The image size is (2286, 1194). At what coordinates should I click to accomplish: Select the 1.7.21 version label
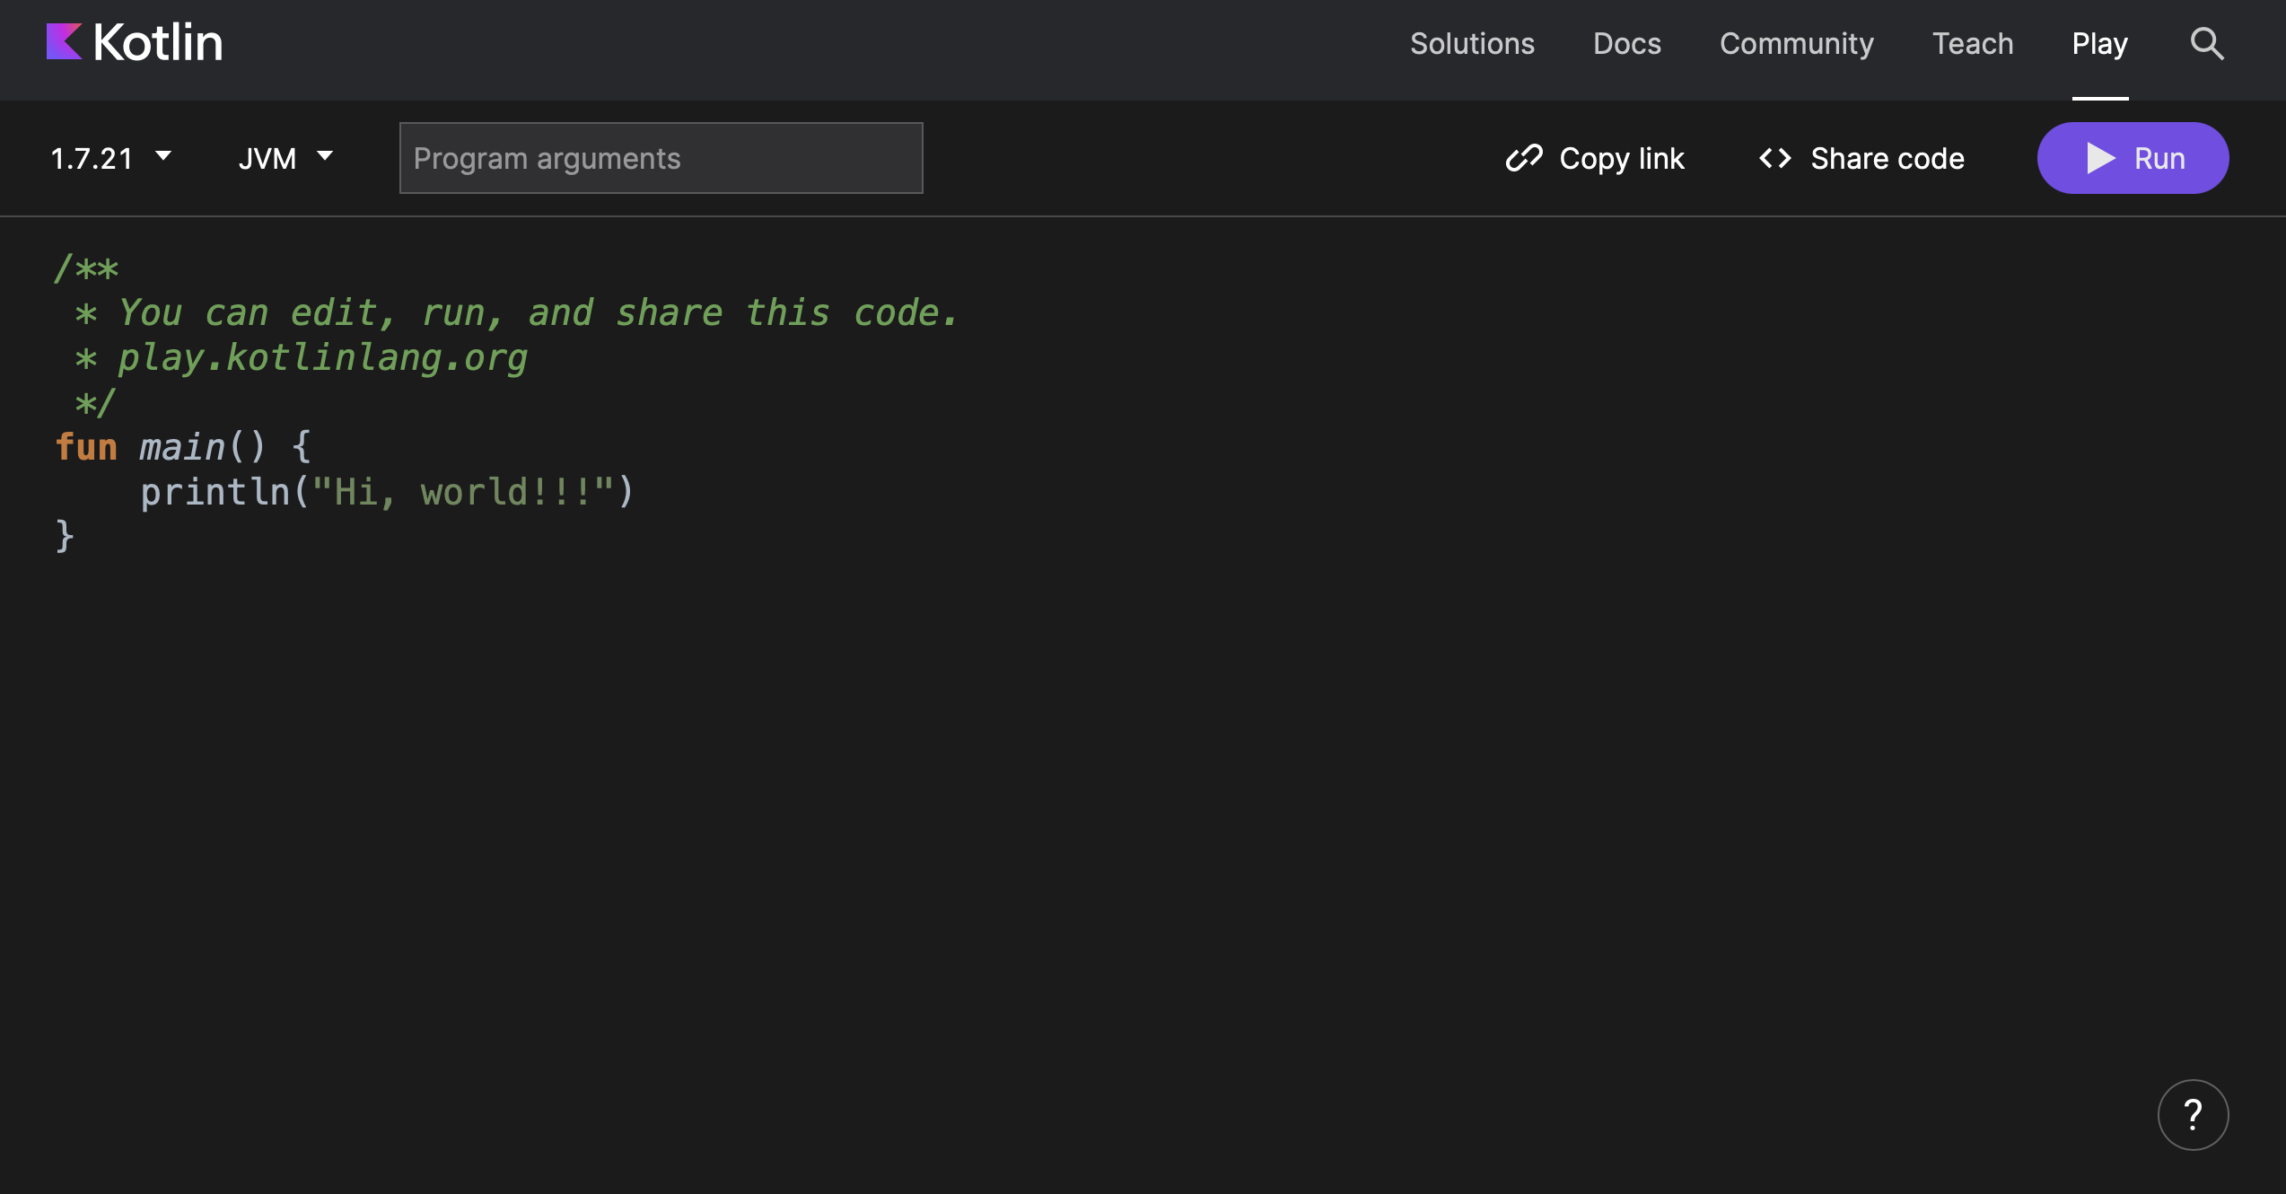[92, 159]
